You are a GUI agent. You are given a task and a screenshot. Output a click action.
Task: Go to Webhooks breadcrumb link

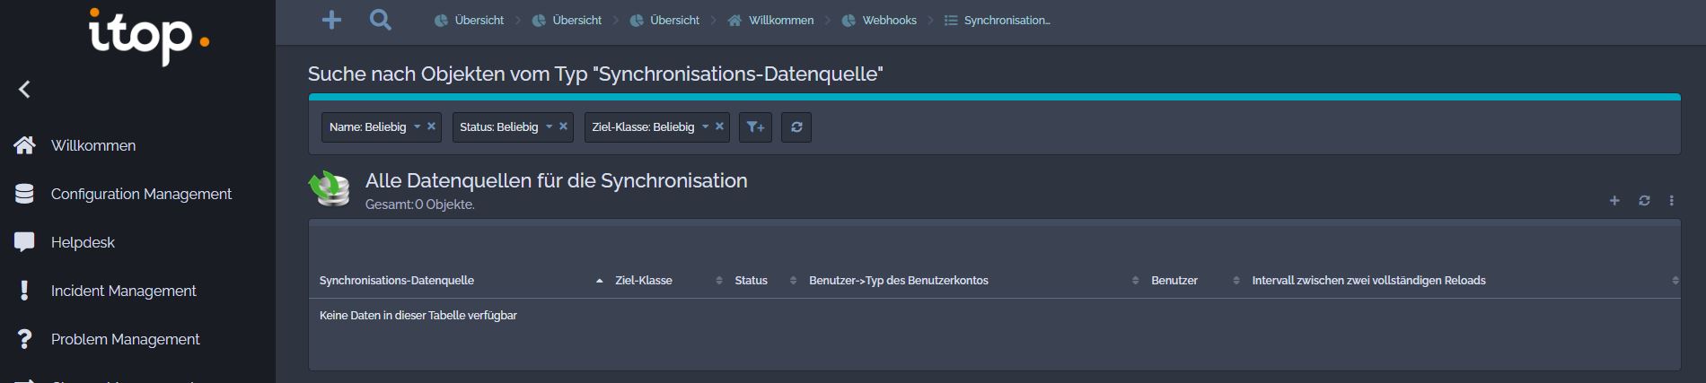tap(889, 20)
